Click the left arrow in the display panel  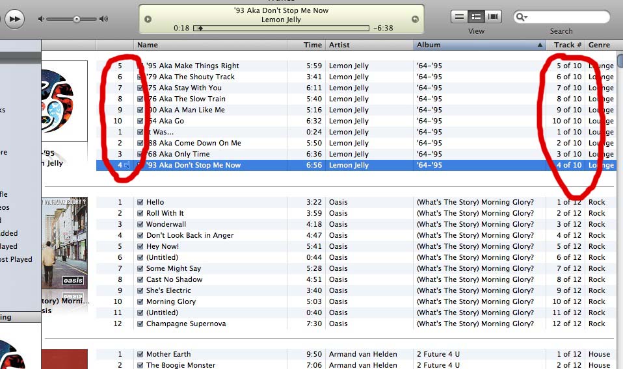148,19
